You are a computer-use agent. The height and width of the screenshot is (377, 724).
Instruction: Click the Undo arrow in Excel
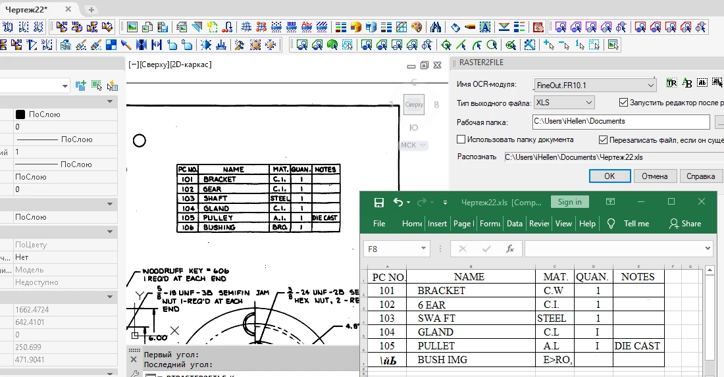pos(398,202)
